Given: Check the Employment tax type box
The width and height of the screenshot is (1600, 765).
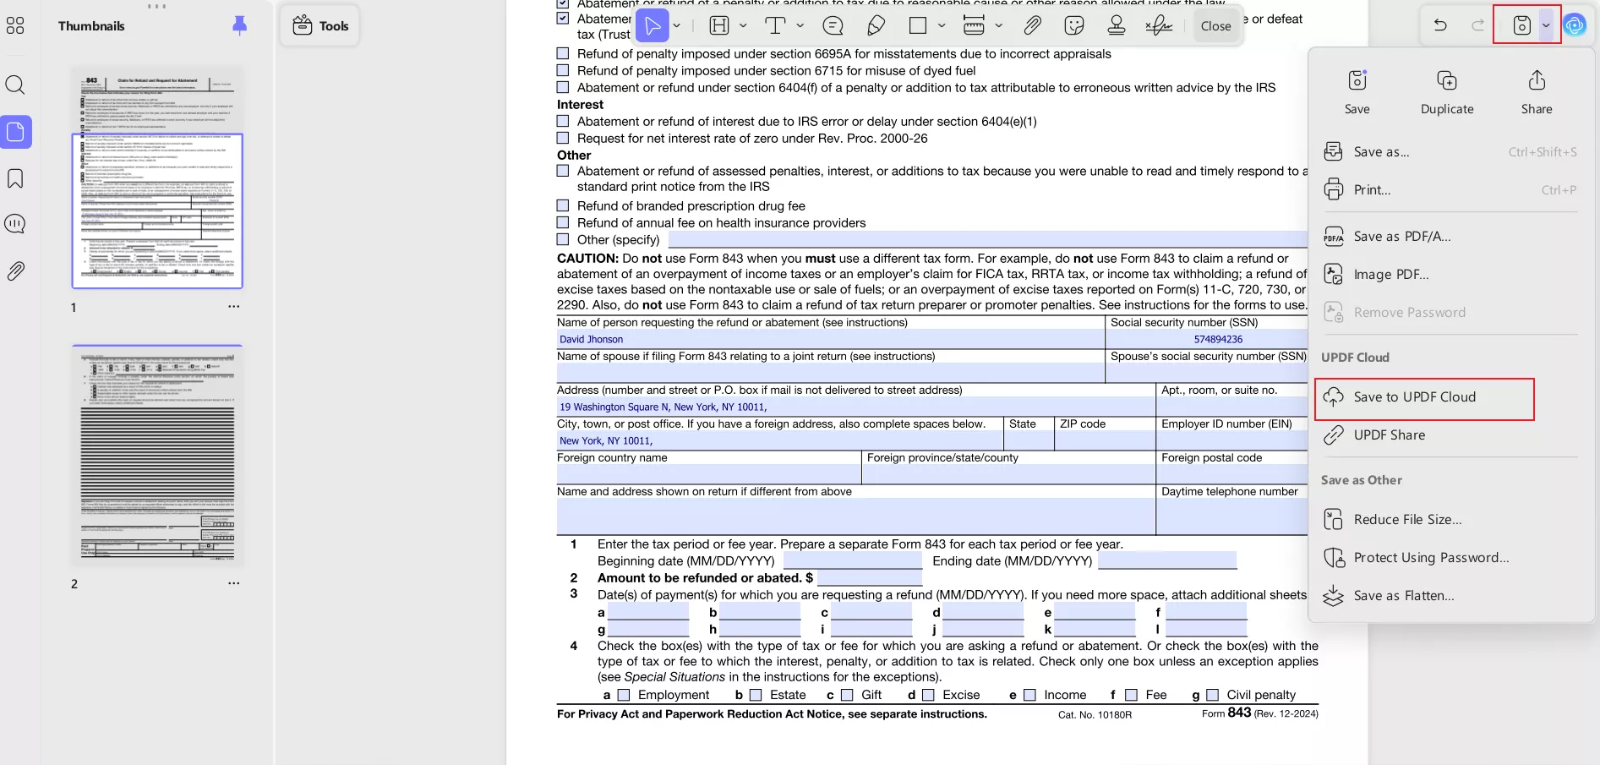Looking at the screenshot, I should (625, 694).
